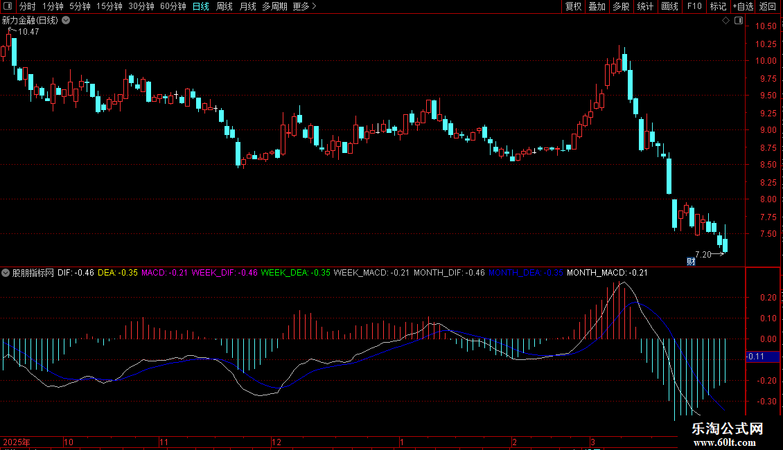The height and width of the screenshot is (450, 783).
Task: Click the 股朋指标网 indicator name
Action: [33, 273]
